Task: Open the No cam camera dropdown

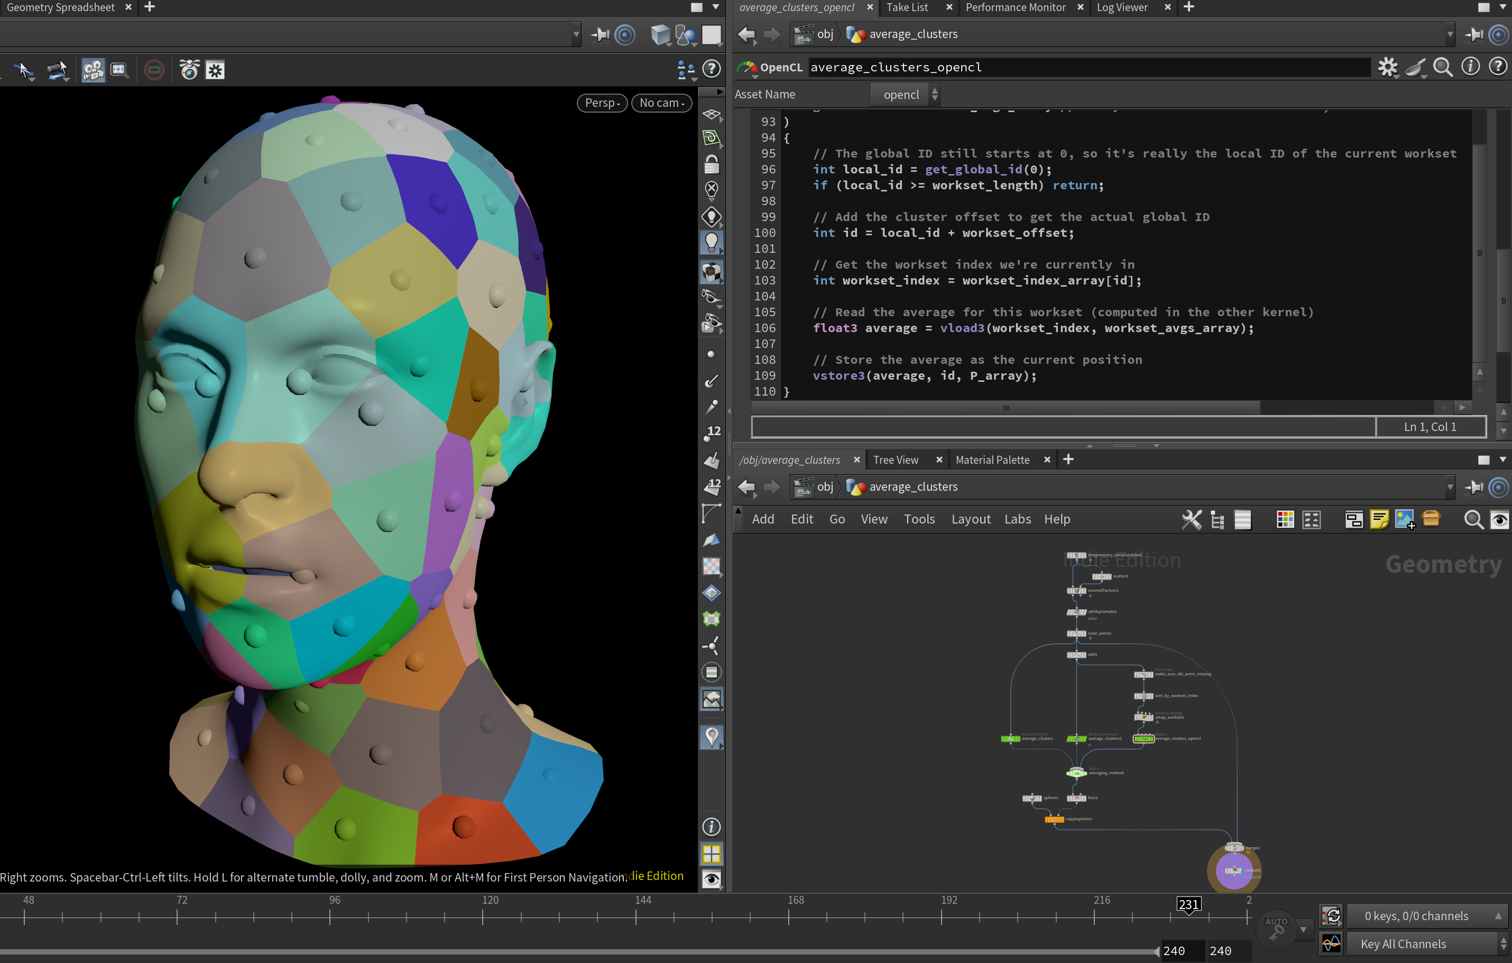Action: click(x=661, y=103)
